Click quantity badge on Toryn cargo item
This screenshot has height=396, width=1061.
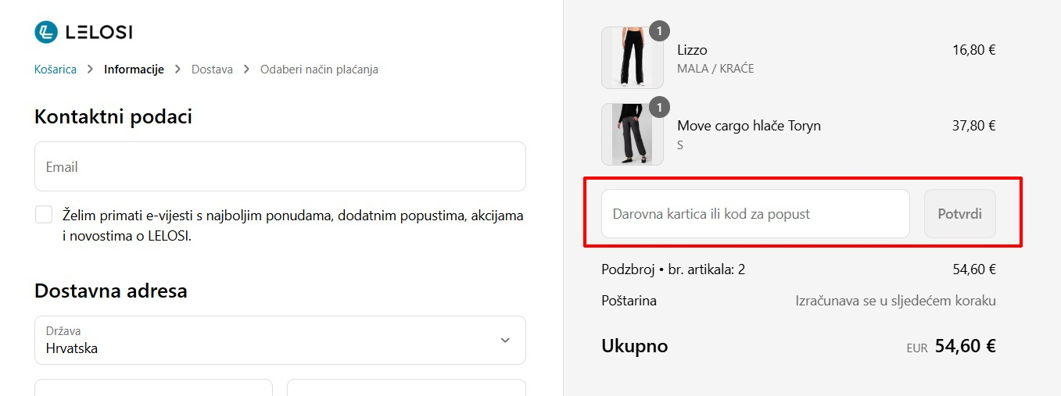(x=660, y=108)
